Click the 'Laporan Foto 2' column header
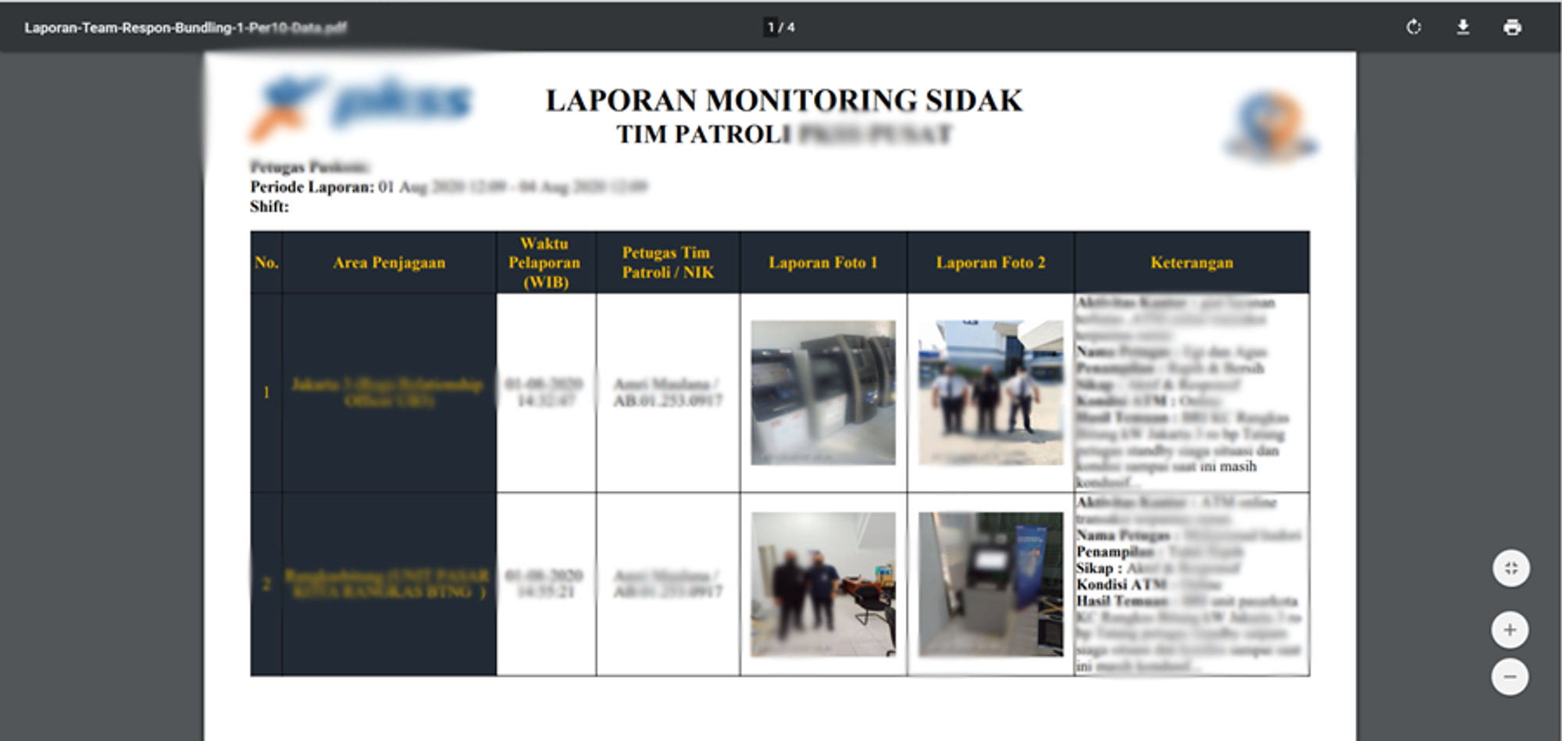Image resolution: width=1562 pixels, height=741 pixels. [x=990, y=262]
